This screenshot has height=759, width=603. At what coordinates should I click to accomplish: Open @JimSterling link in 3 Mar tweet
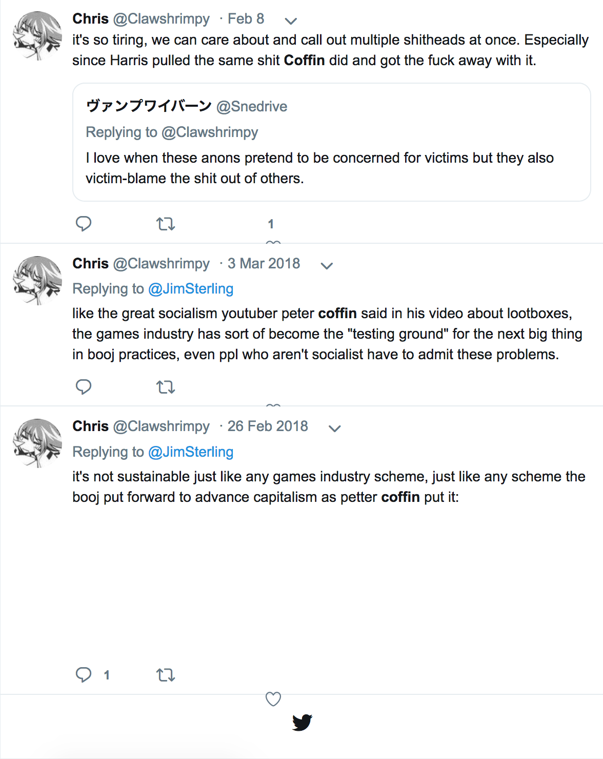(191, 289)
